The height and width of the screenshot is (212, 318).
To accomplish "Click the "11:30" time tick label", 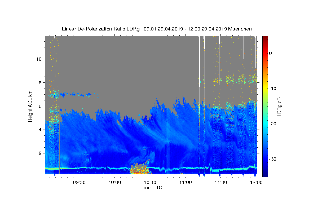I will [220, 182].
